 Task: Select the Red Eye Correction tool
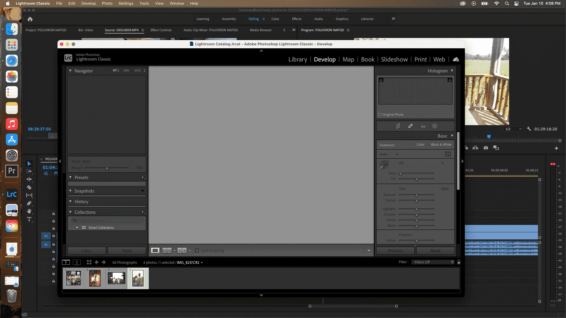click(423, 126)
